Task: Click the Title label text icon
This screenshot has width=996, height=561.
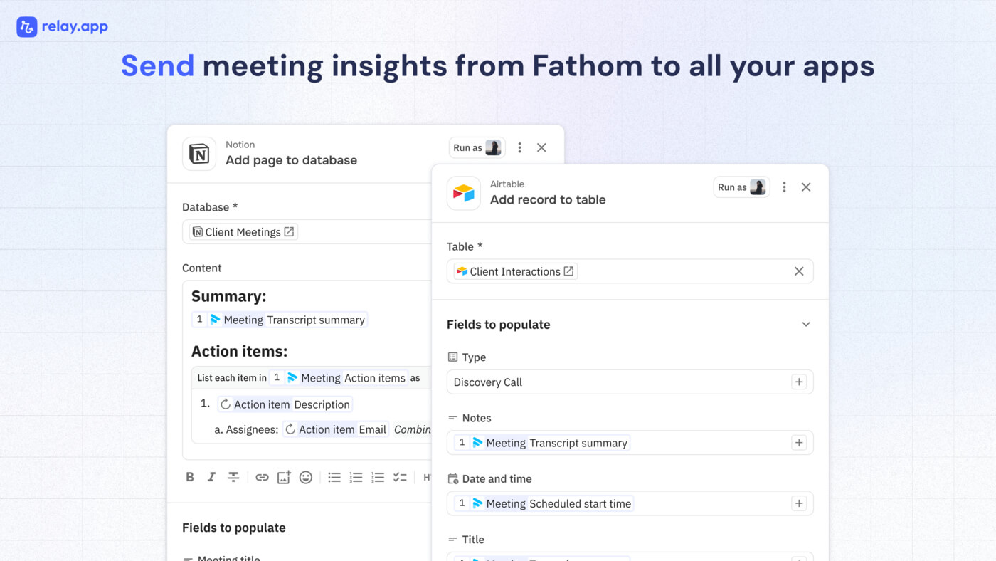Action: (x=452, y=540)
